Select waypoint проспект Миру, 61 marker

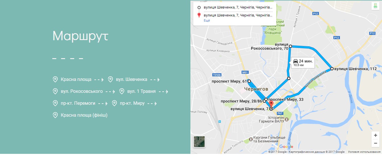tap(249, 81)
